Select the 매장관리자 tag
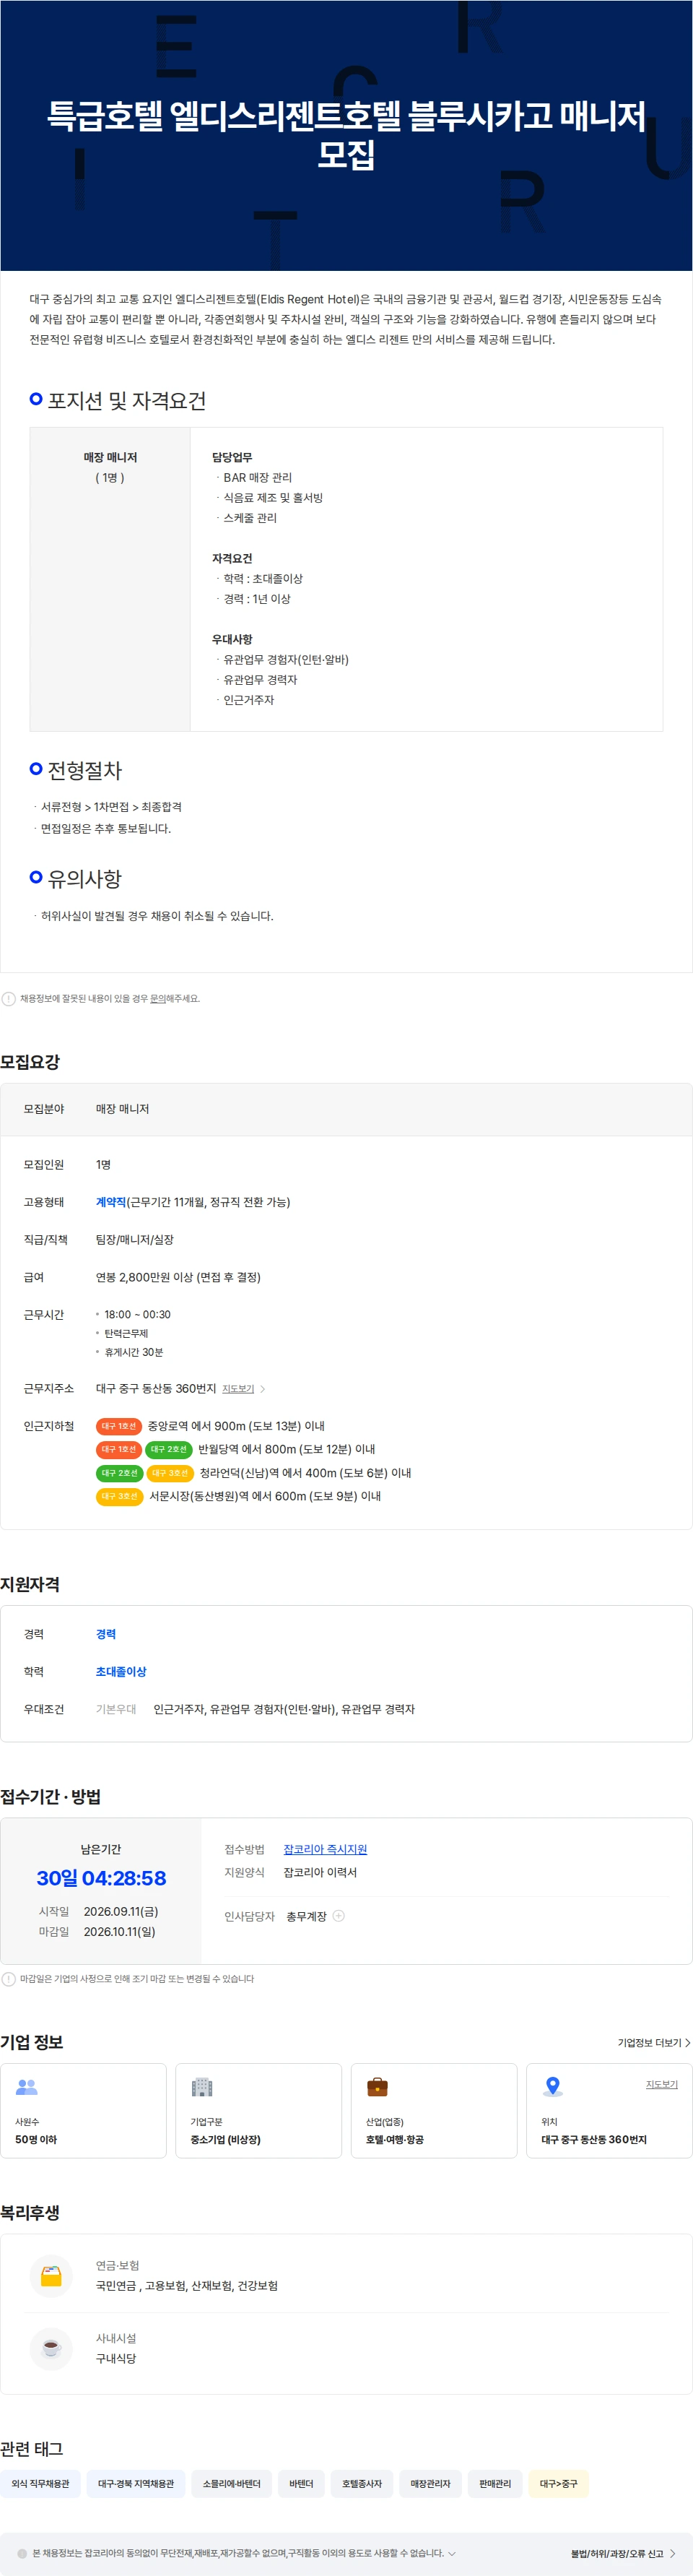Screen dimensions: 693x2576 coord(430,2484)
